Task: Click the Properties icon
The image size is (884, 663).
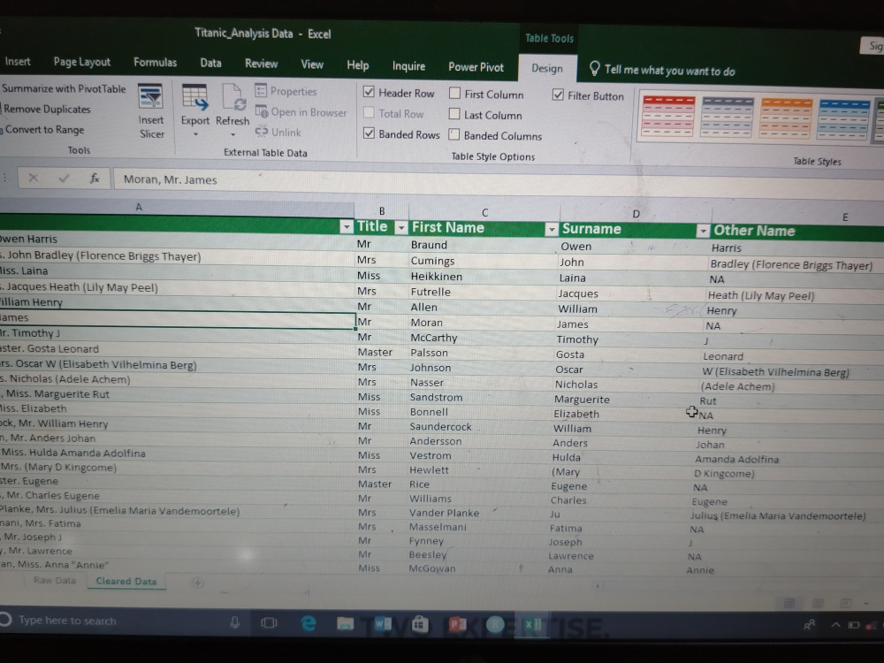Action: (261, 90)
